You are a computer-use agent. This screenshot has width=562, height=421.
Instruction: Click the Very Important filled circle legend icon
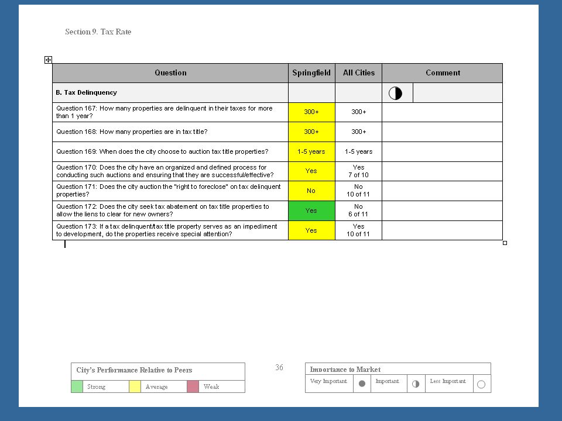tap(362, 384)
